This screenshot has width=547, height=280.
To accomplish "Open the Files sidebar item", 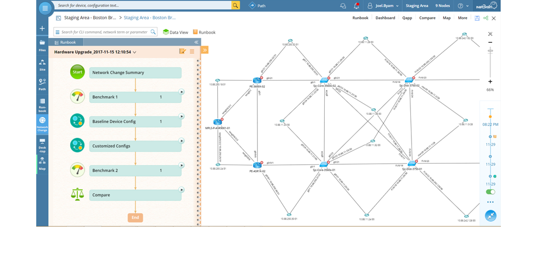I will pos(42,46).
